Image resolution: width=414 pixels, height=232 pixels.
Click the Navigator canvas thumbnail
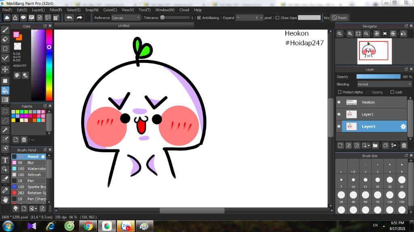(x=374, y=51)
